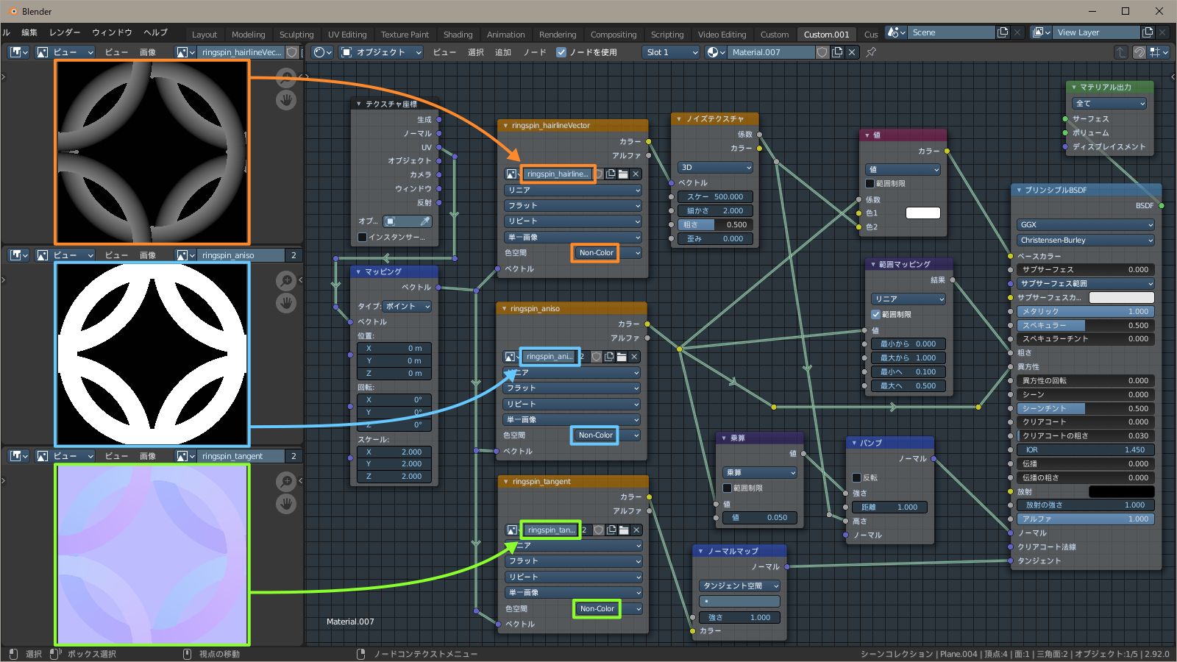Click eyedropper in texture coordinate node
1177x662 pixels.
[425, 221]
